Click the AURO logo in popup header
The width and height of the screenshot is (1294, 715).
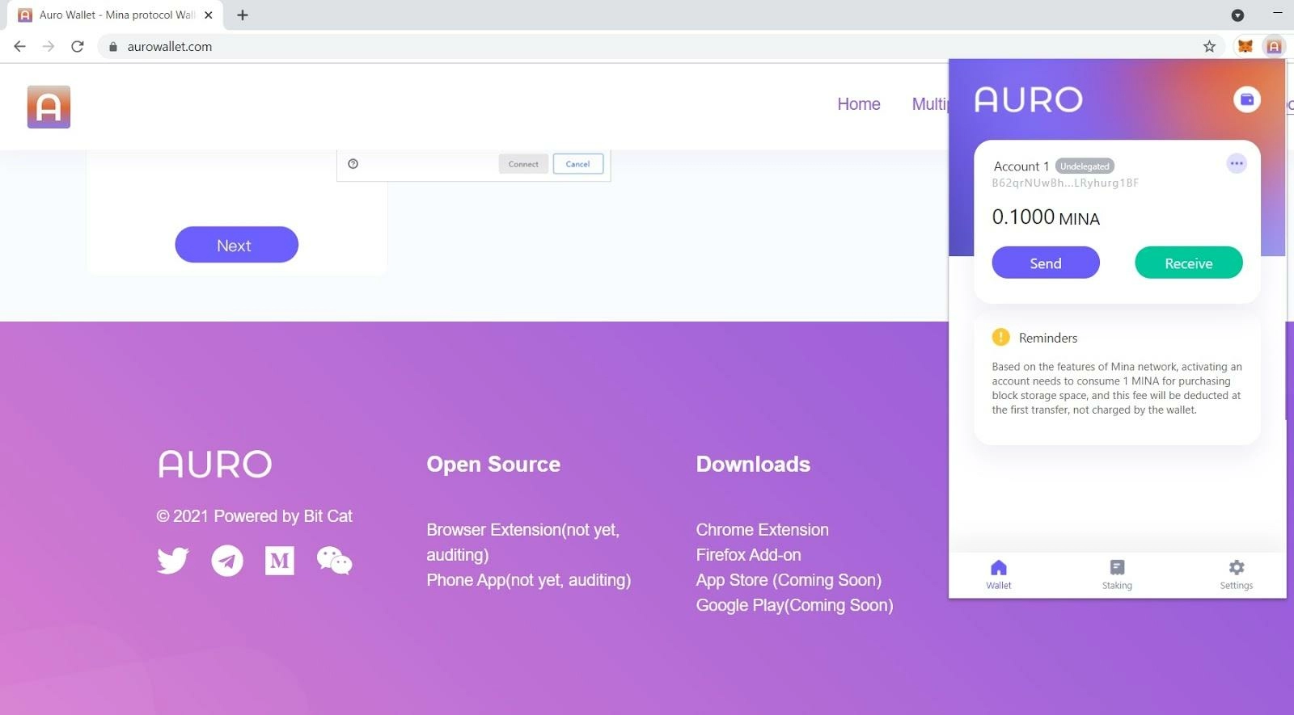(x=1027, y=99)
